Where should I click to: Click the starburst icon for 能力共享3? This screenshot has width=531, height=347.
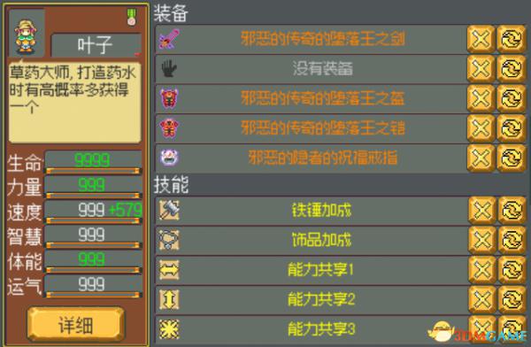tap(169, 329)
